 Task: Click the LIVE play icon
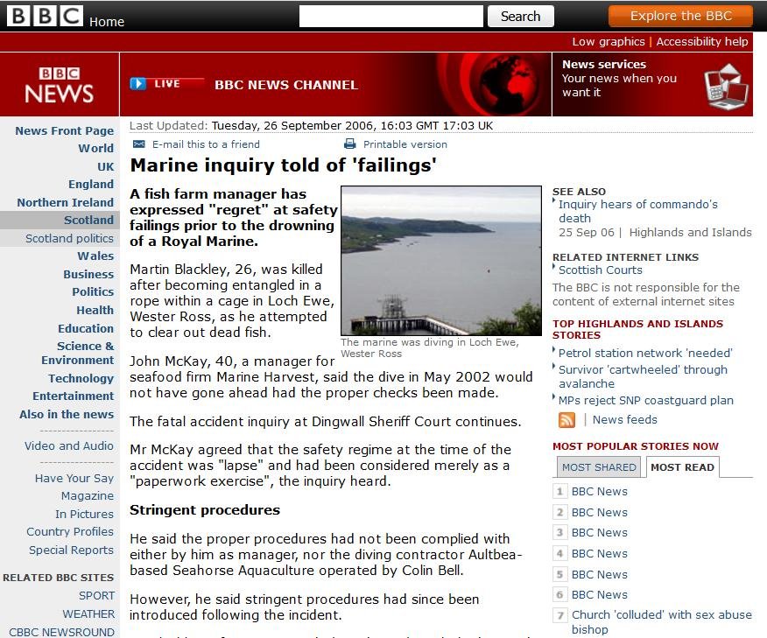pyautogui.click(x=138, y=84)
